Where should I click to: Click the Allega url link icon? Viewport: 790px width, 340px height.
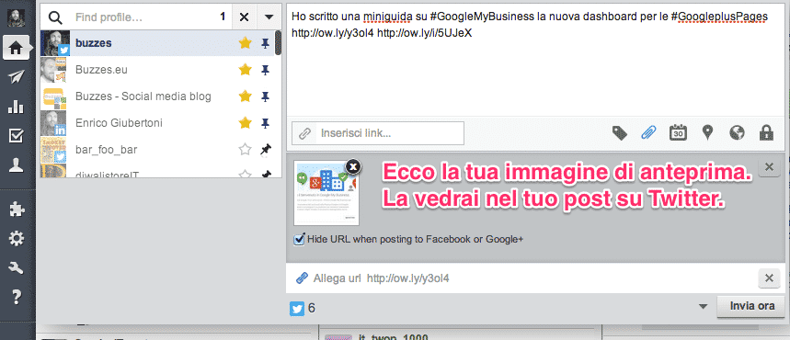coord(302,278)
